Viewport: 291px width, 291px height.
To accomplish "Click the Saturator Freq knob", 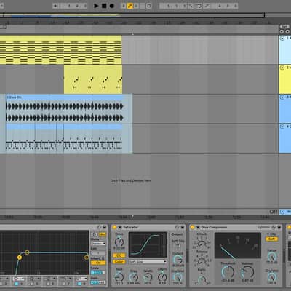I will tap(133, 277).
